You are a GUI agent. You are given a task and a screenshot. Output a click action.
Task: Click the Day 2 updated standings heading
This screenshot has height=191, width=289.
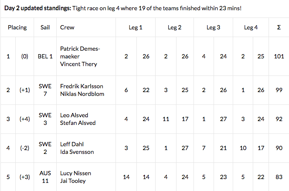pos(38,8)
